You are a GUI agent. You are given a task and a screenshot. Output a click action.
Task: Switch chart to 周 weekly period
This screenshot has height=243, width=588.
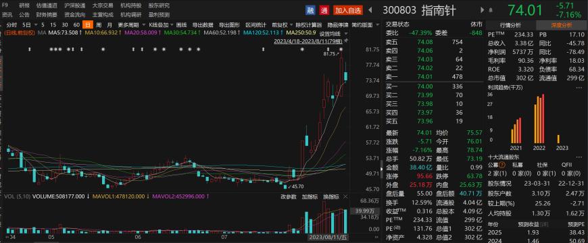point(99,25)
